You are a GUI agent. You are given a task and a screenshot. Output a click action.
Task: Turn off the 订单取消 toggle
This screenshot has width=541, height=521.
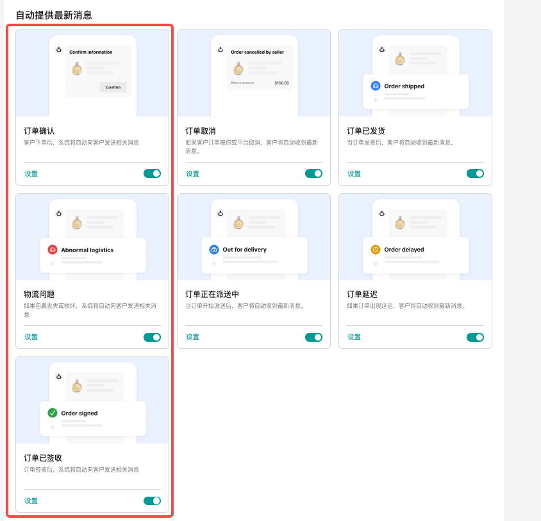313,173
